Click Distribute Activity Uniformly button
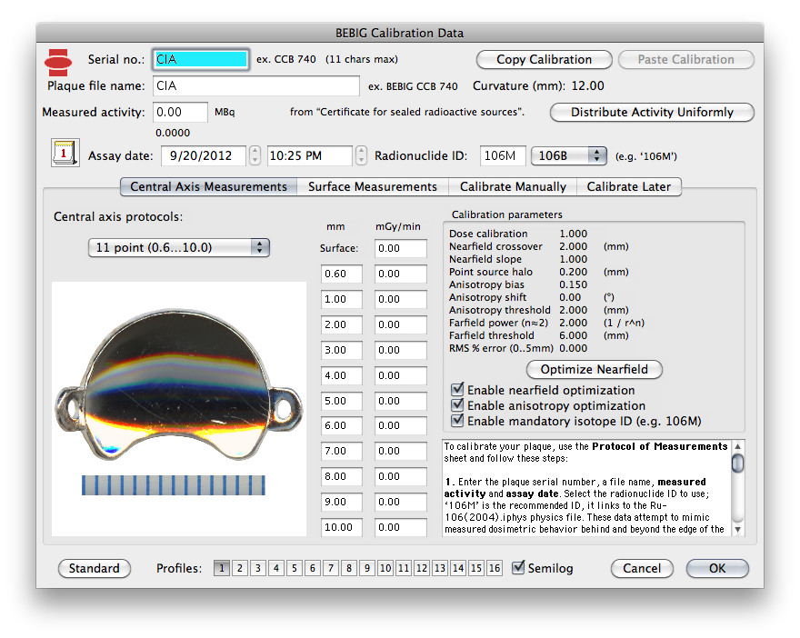800x638 pixels. tap(652, 112)
